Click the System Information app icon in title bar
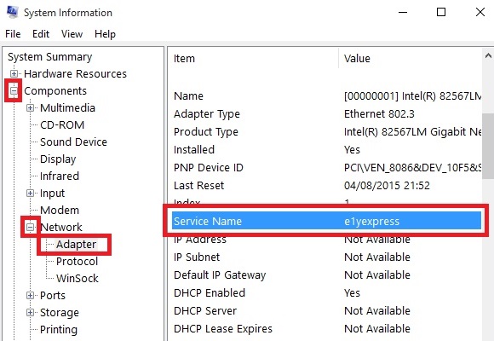The height and width of the screenshot is (341, 494). coord(13,12)
